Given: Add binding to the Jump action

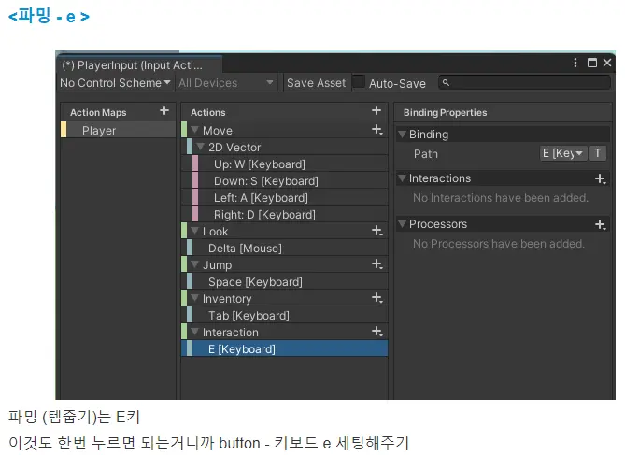Looking at the screenshot, I should click(377, 264).
